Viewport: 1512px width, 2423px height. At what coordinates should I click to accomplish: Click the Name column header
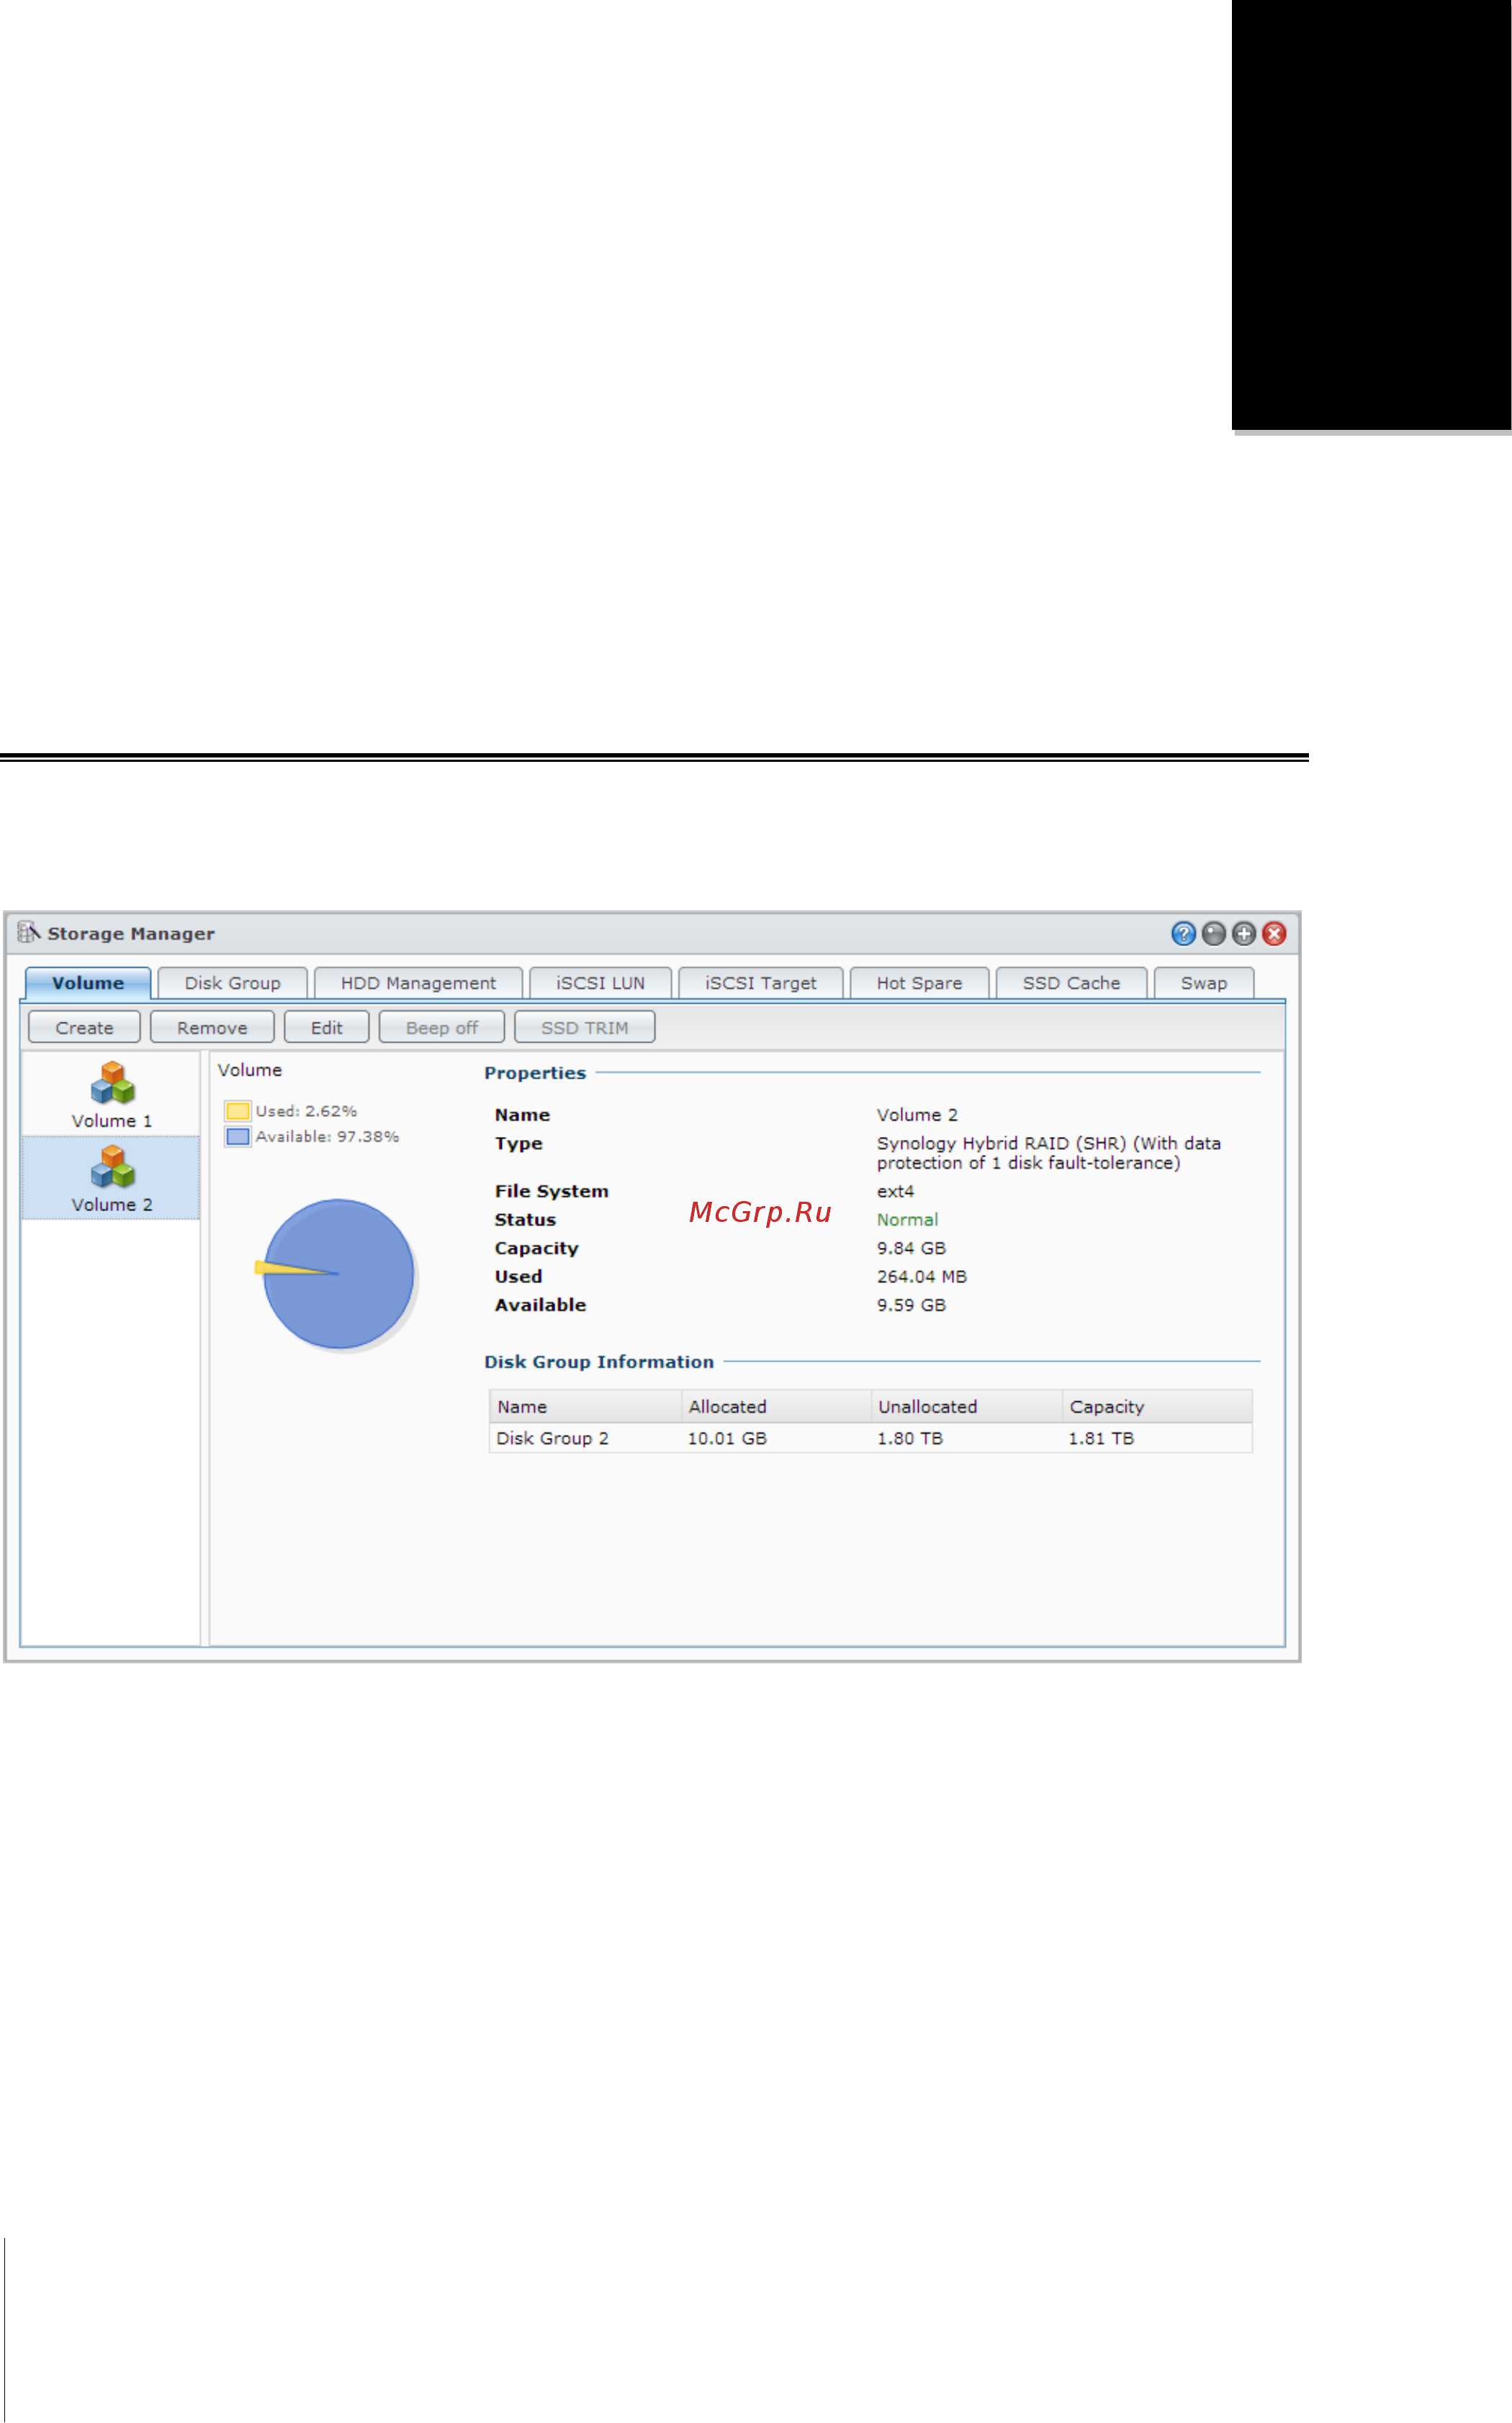pos(585,1406)
